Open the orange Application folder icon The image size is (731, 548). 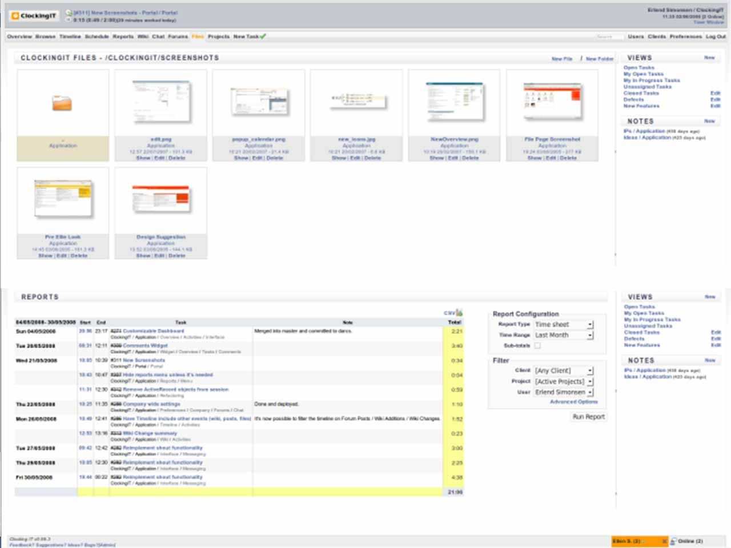[x=62, y=103]
